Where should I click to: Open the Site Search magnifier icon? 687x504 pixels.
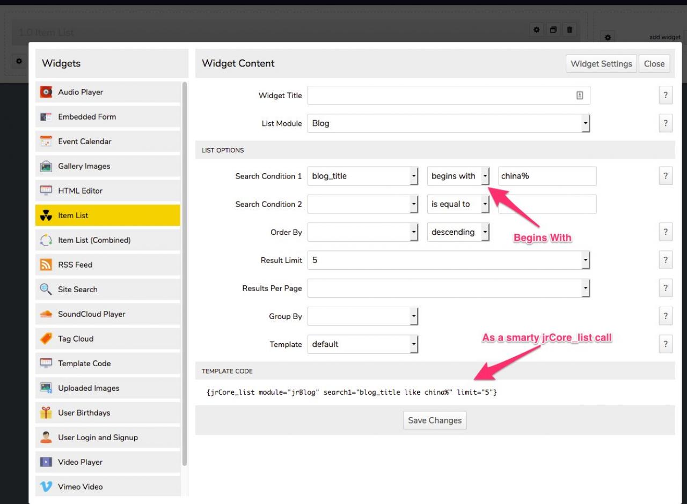coord(46,290)
